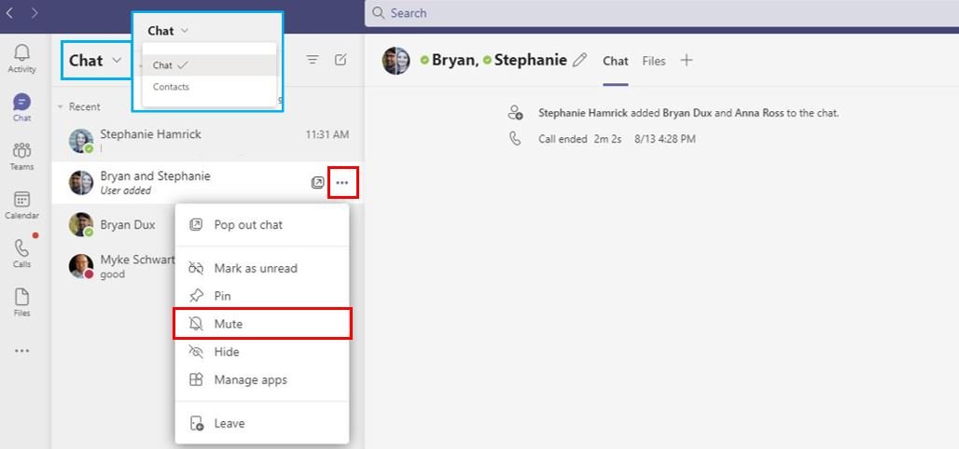Open the Chat sidebar icon

[22, 107]
